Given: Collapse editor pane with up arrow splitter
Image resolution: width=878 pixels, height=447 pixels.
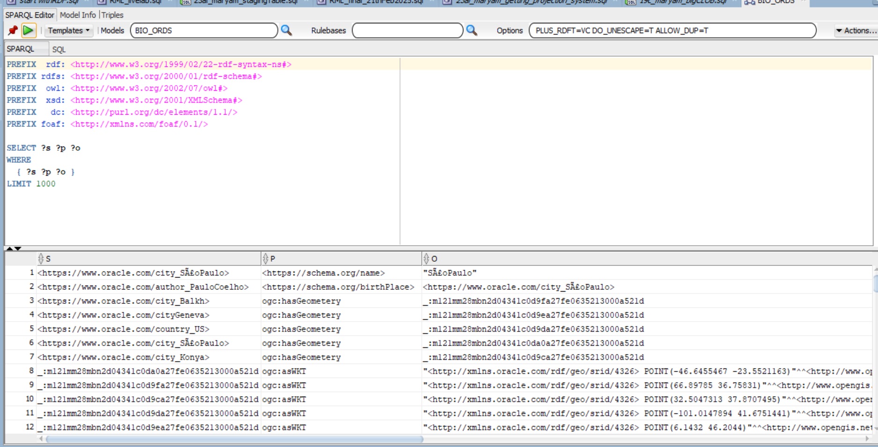Looking at the screenshot, I should click(9, 249).
